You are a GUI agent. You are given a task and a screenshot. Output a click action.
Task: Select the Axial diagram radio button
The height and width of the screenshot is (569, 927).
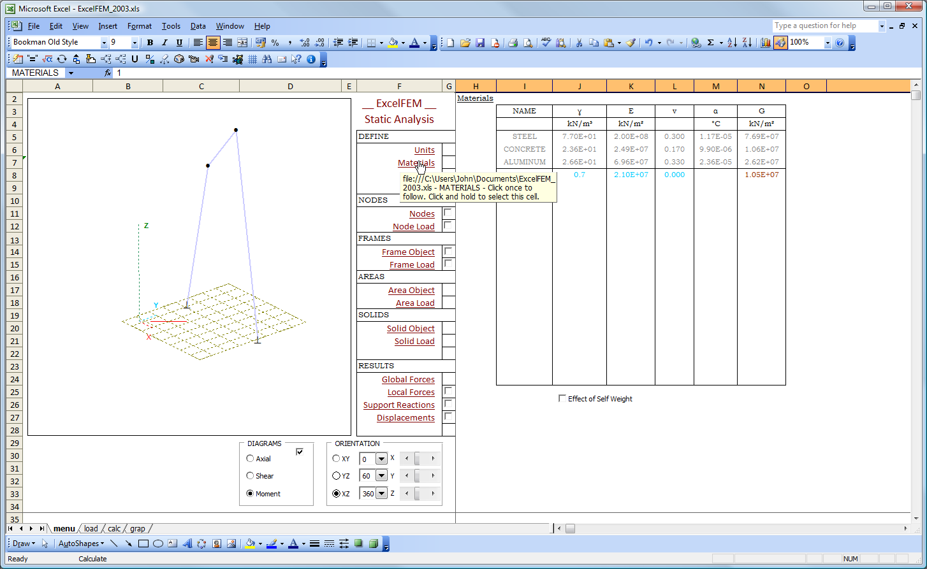(x=250, y=458)
